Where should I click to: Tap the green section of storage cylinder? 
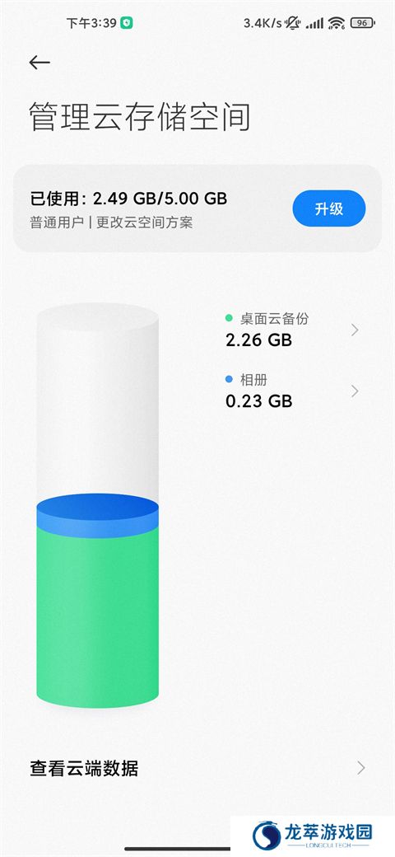[x=98, y=617]
